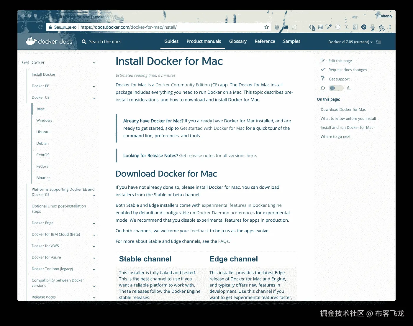Click the extension icon with badge 2
The image size is (413, 326).
(312, 27)
